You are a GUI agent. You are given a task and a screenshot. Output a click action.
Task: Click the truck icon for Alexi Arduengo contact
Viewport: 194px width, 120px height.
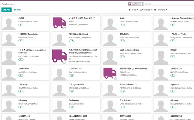point(110,73)
